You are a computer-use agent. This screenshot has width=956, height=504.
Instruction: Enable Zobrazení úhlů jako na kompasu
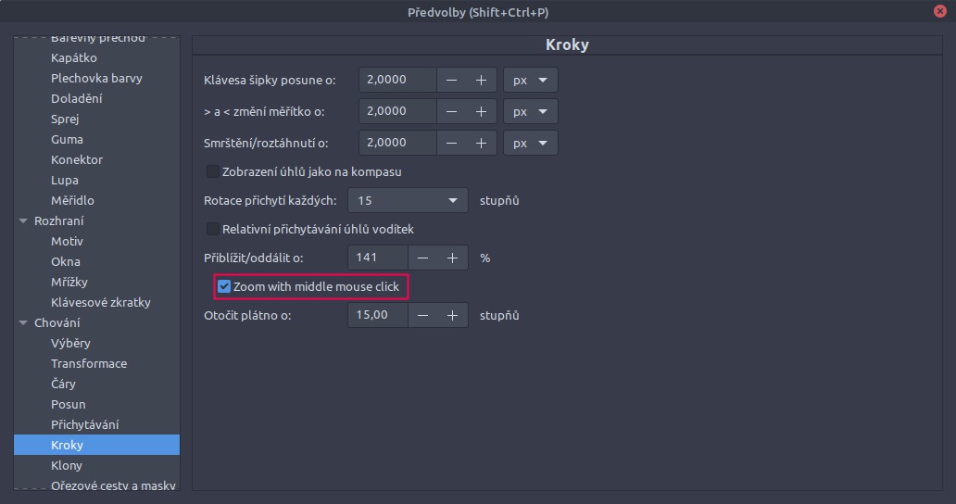(213, 171)
